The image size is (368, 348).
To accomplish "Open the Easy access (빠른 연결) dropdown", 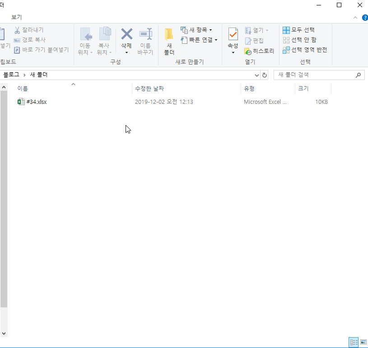I will (x=199, y=40).
